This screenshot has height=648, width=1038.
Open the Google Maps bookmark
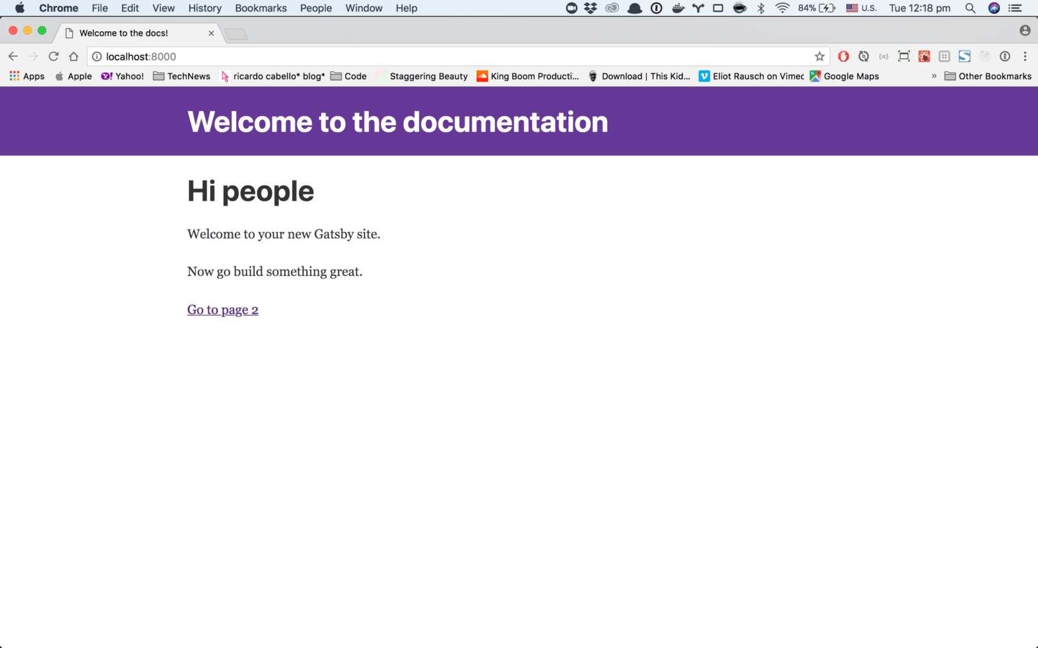(845, 76)
